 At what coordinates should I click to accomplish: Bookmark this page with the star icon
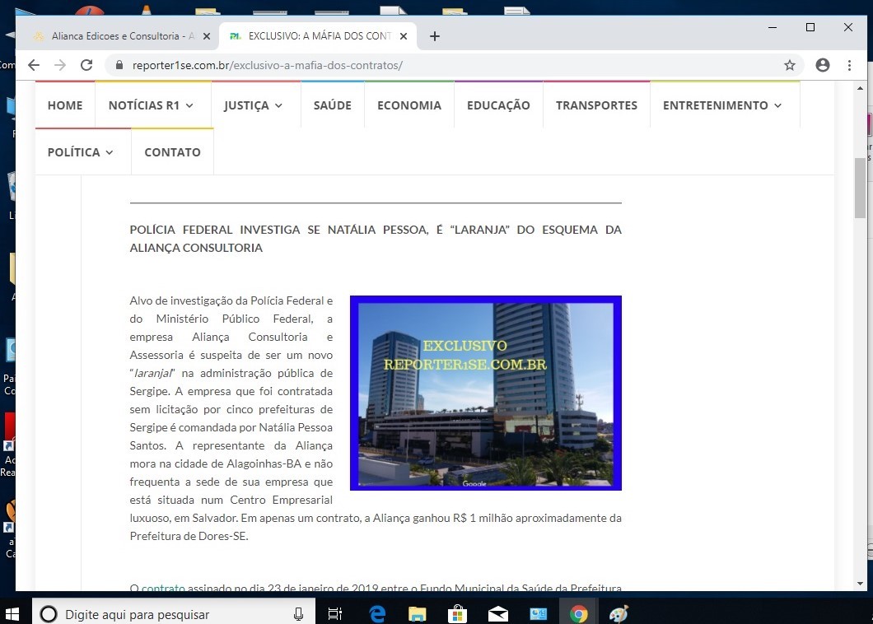(x=789, y=65)
